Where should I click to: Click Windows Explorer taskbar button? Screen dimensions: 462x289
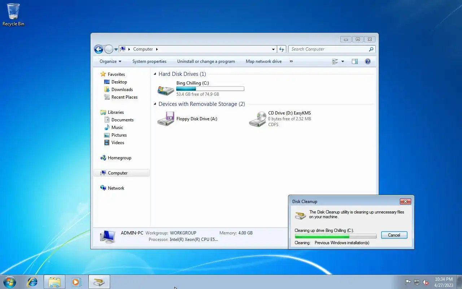[x=55, y=282]
